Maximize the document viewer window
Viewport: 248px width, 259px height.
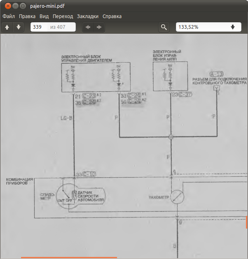(23, 6)
